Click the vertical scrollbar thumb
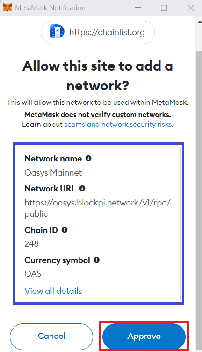The image size is (202, 352). pos(199,198)
